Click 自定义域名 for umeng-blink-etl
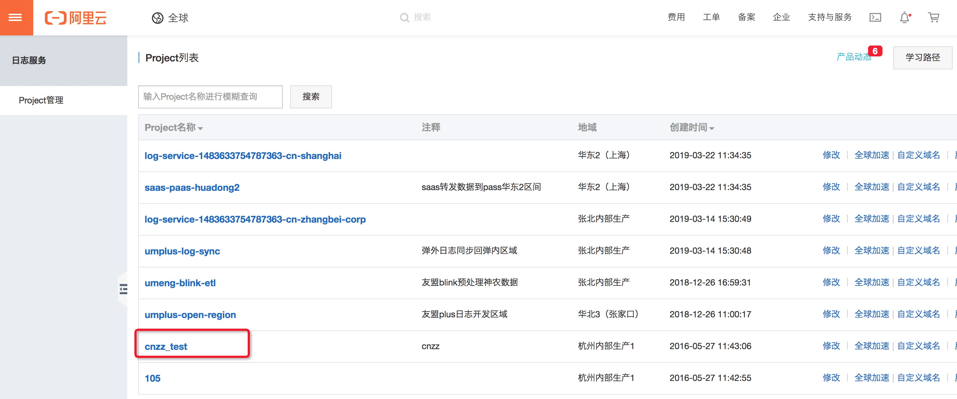Image resolution: width=957 pixels, height=399 pixels. point(918,283)
